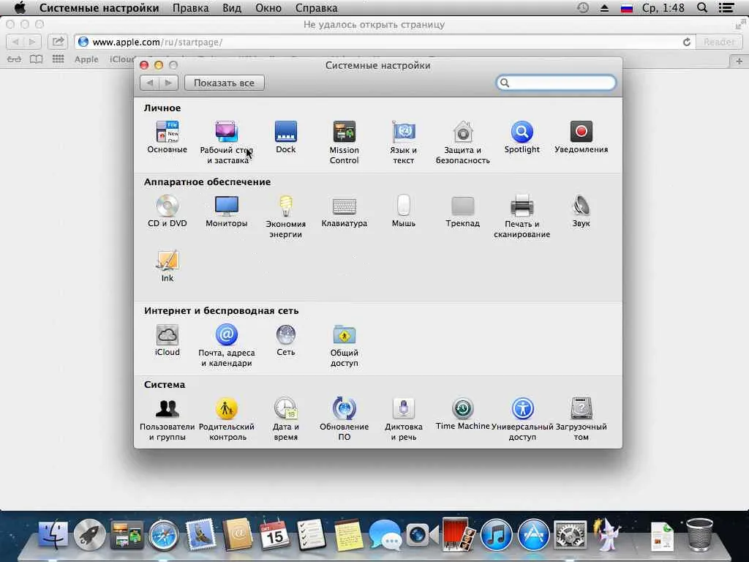The height and width of the screenshot is (562, 749).
Task: Open Safari Reading List glasses icon
Action: coord(14,59)
